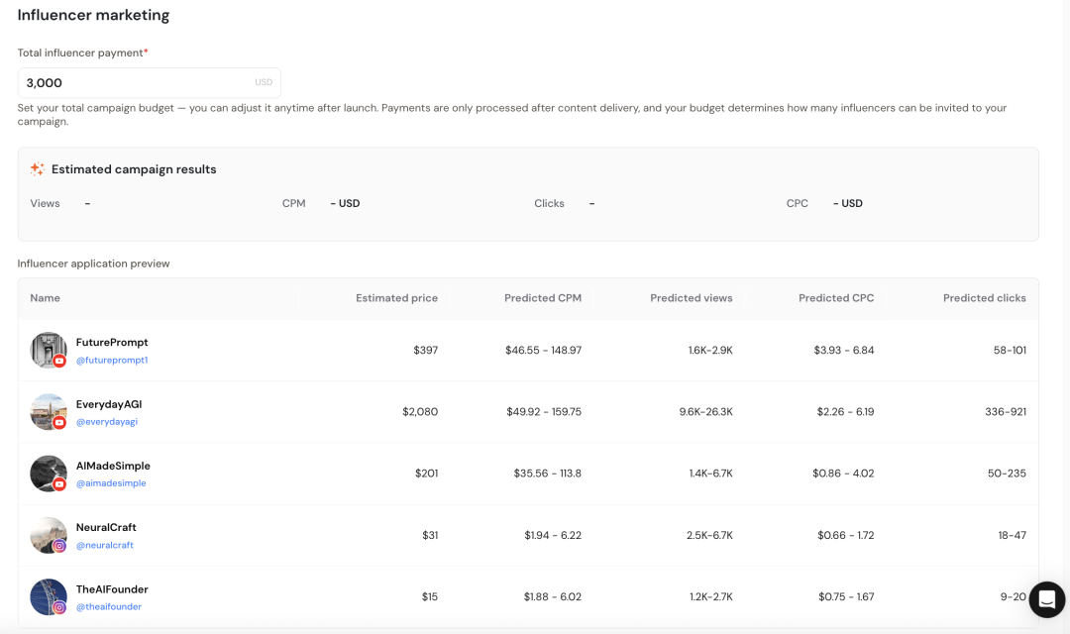This screenshot has height=634, width=1070.
Task: Click EverydayAGI's YouTube badge icon
Action: (x=60, y=423)
